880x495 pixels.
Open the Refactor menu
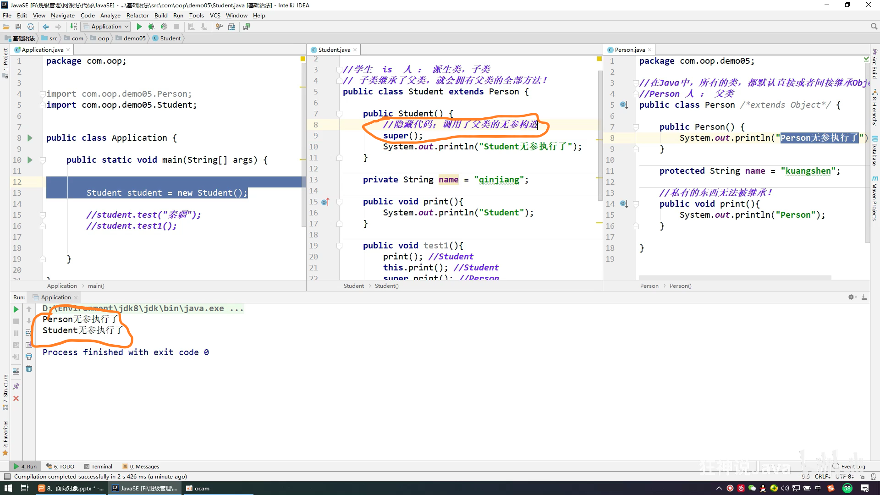[x=137, y=15]
